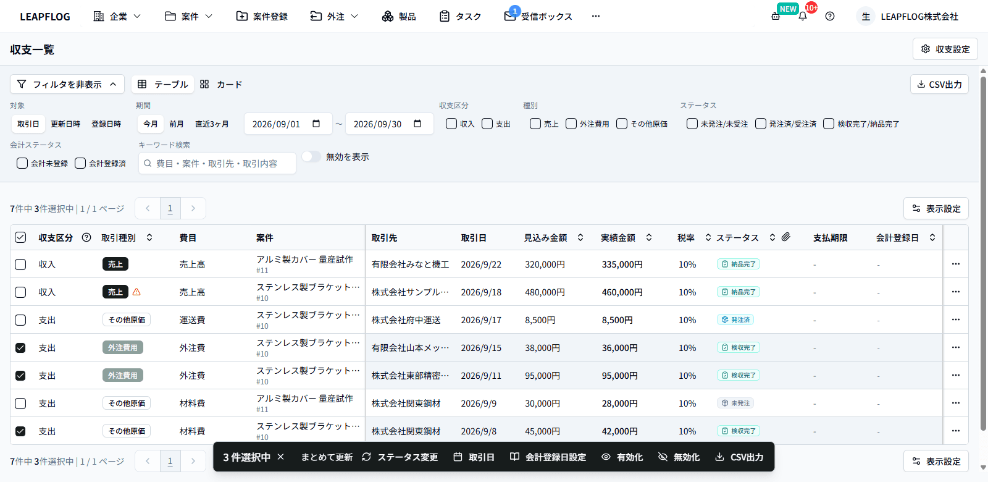Image resolution: width=988 pixels, height=482 pixels.
Task: Click the paperclip attachment column icon
Action: click(786, 237)
